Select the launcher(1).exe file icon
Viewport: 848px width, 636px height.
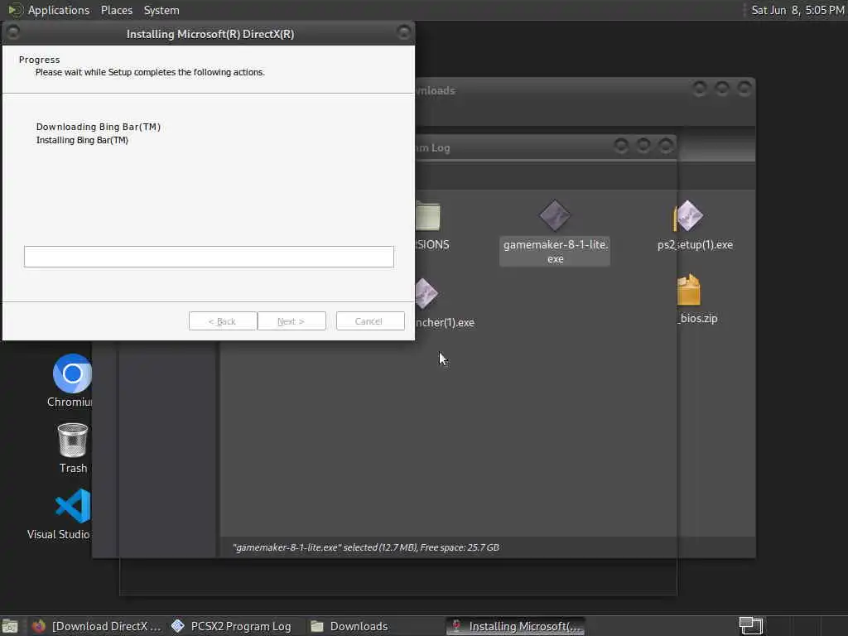[426, 293]
